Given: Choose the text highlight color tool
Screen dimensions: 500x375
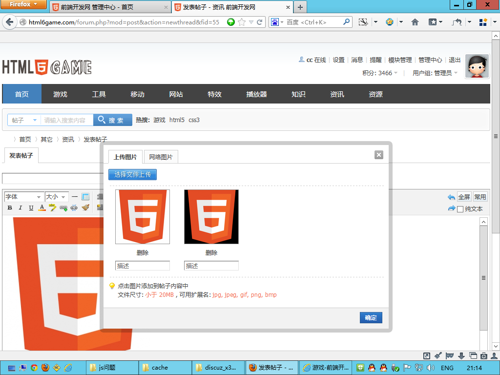Looking at the screenshot, I should coord(53,208).
